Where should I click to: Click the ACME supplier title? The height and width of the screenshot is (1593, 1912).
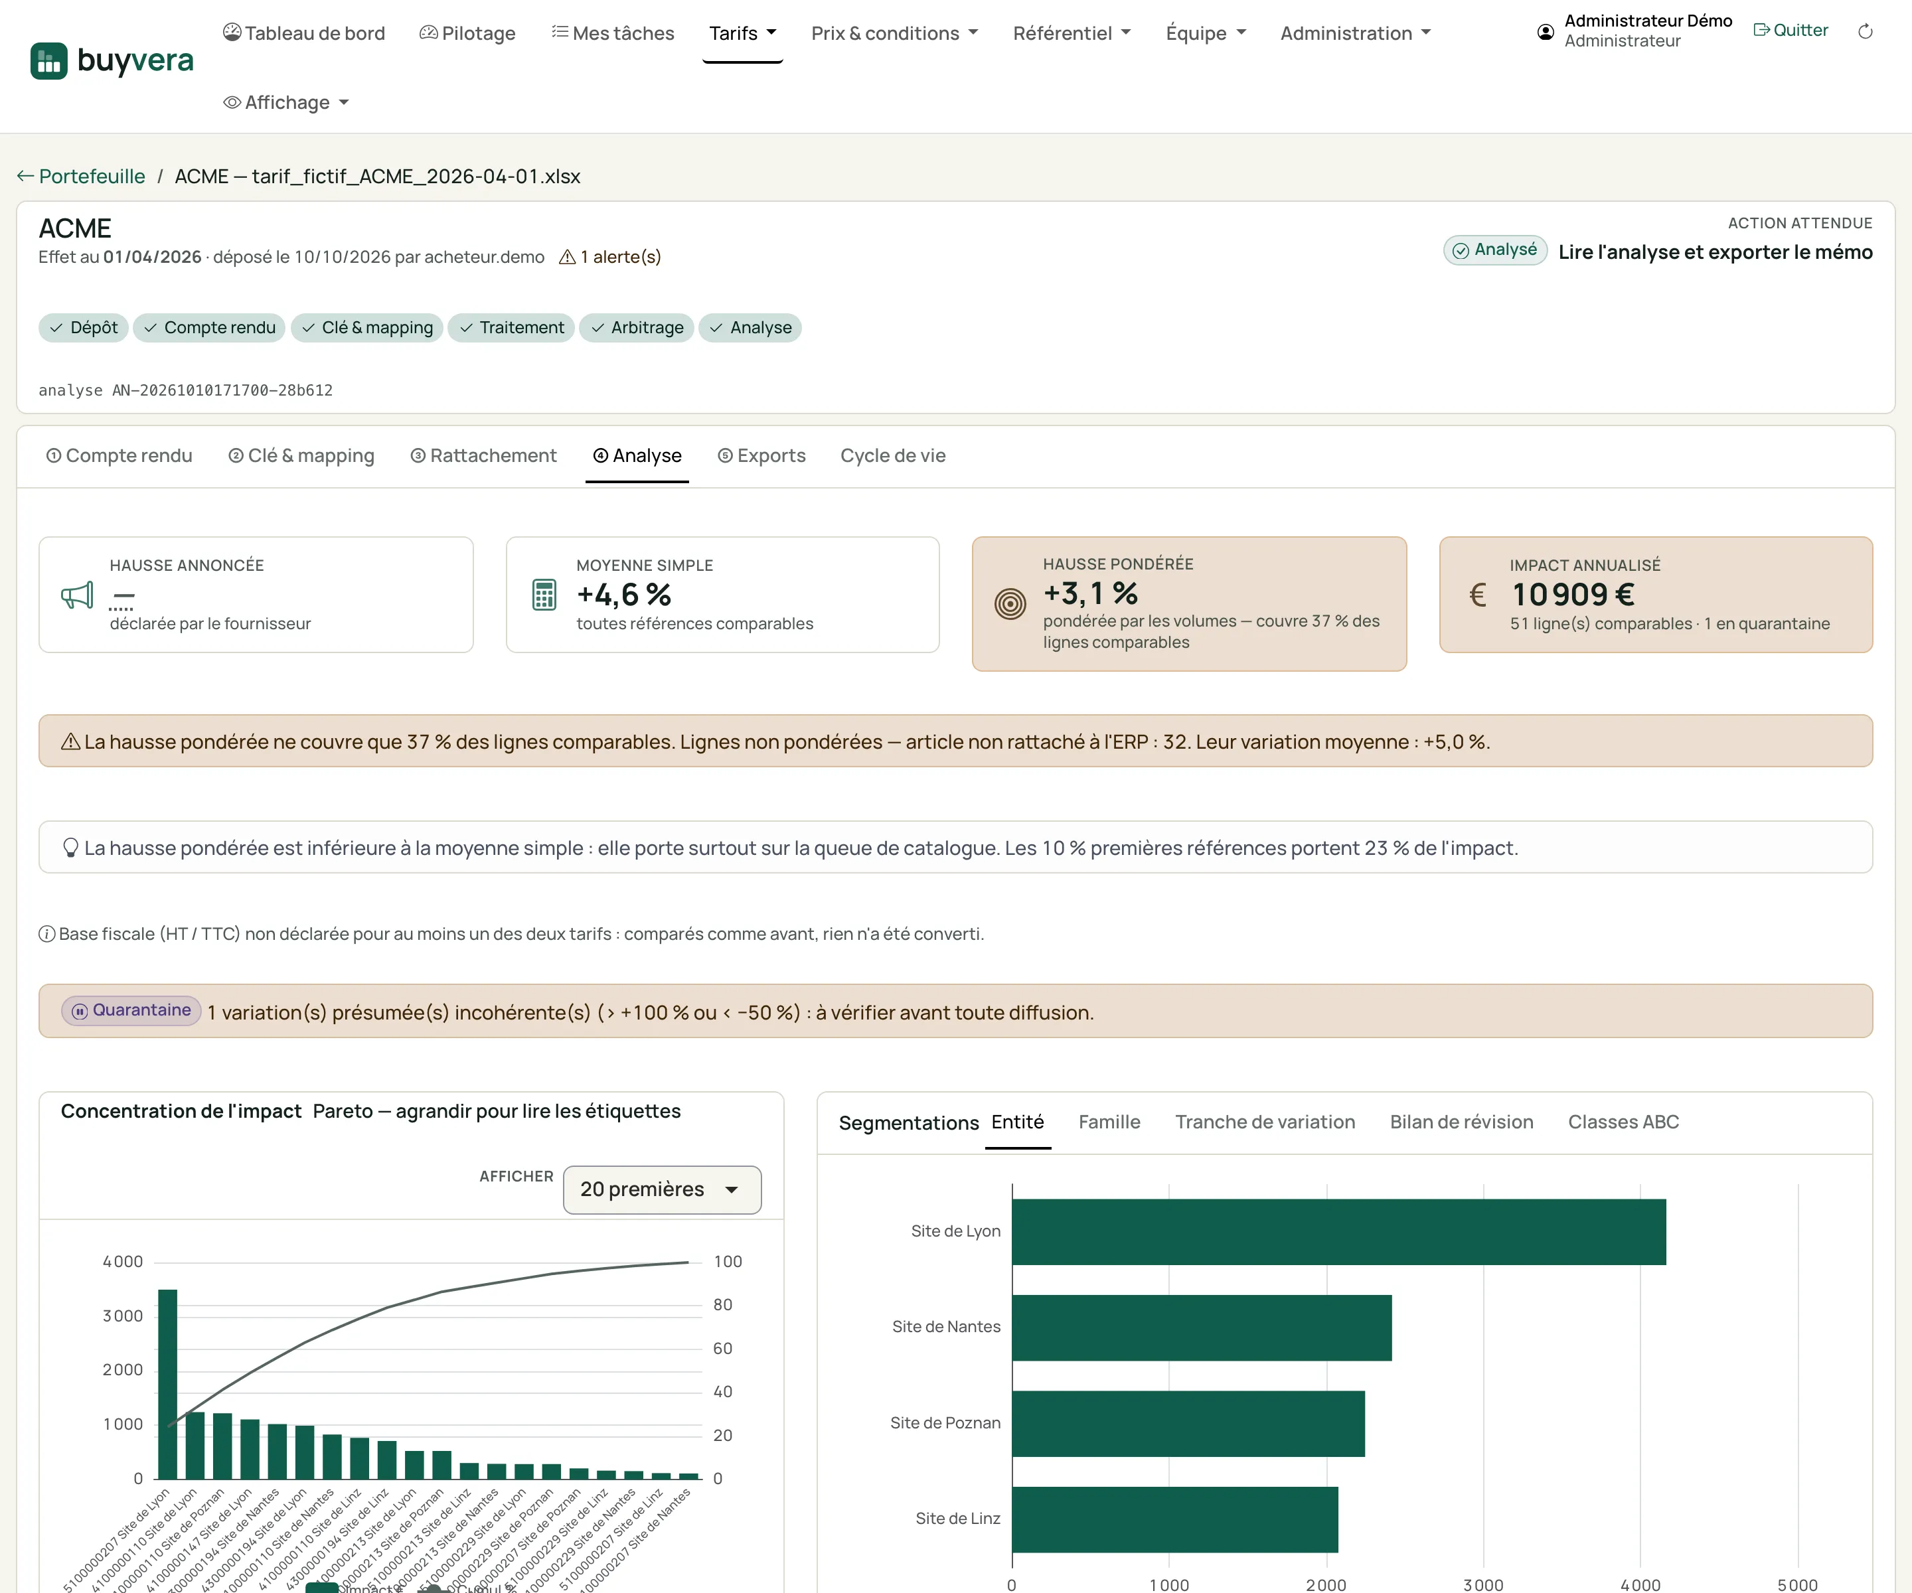[74, 228]
